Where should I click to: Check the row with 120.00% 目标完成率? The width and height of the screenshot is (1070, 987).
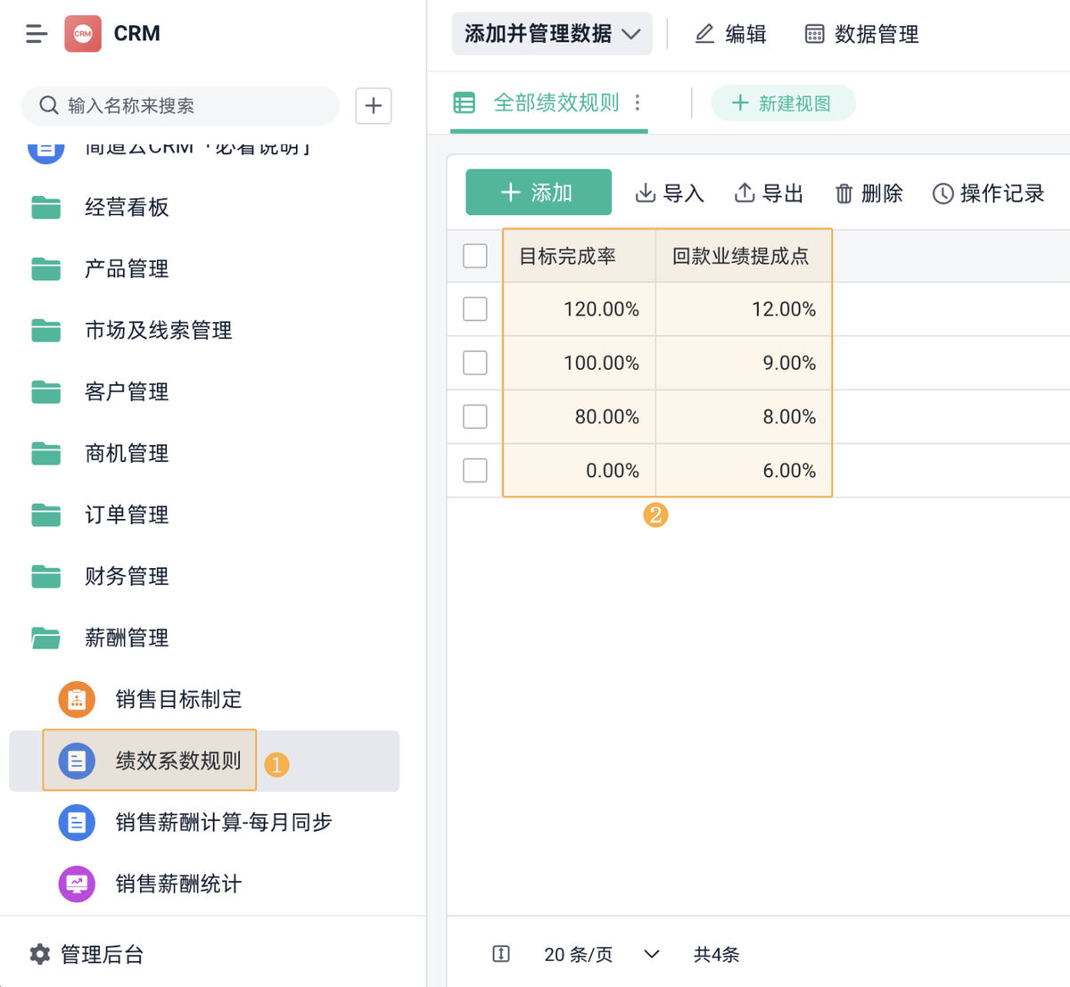coord(475,309)
